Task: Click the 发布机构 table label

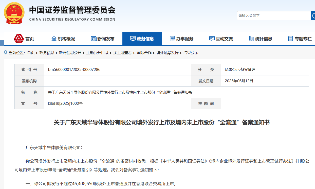Action: tap(29, 81)
